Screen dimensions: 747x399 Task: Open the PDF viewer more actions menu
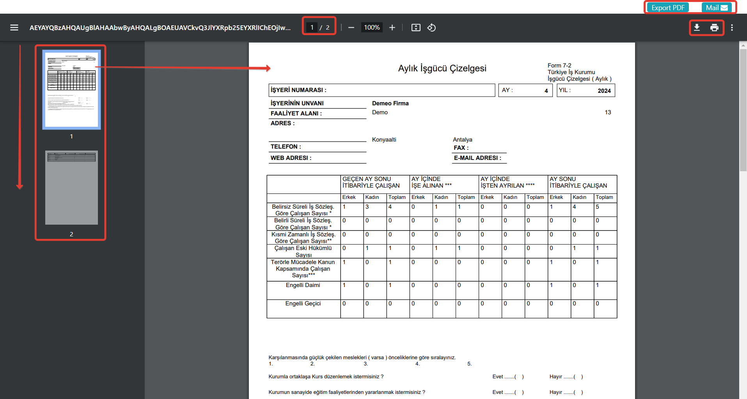732,28
